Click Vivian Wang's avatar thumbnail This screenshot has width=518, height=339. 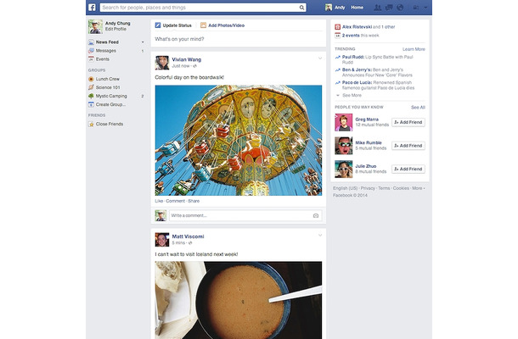click(x=162, y=63)
